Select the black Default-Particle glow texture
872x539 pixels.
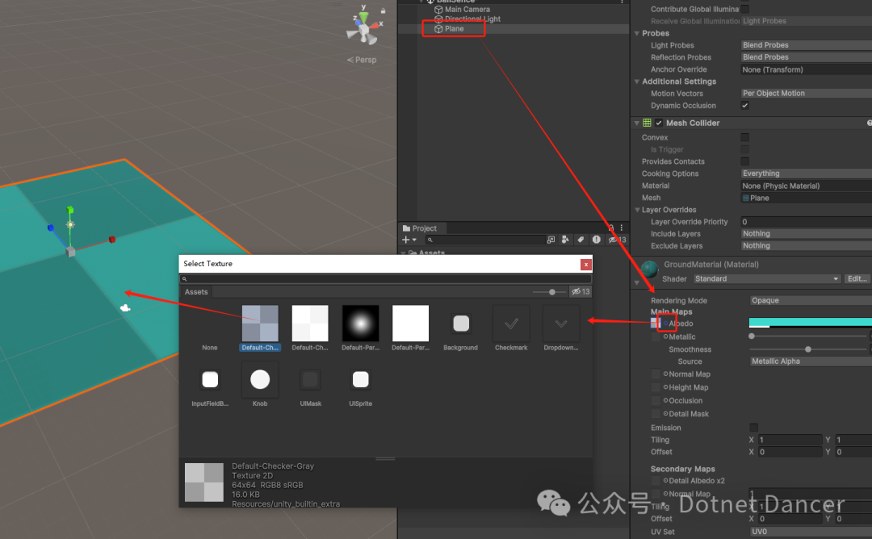click(x=360, y=328)
